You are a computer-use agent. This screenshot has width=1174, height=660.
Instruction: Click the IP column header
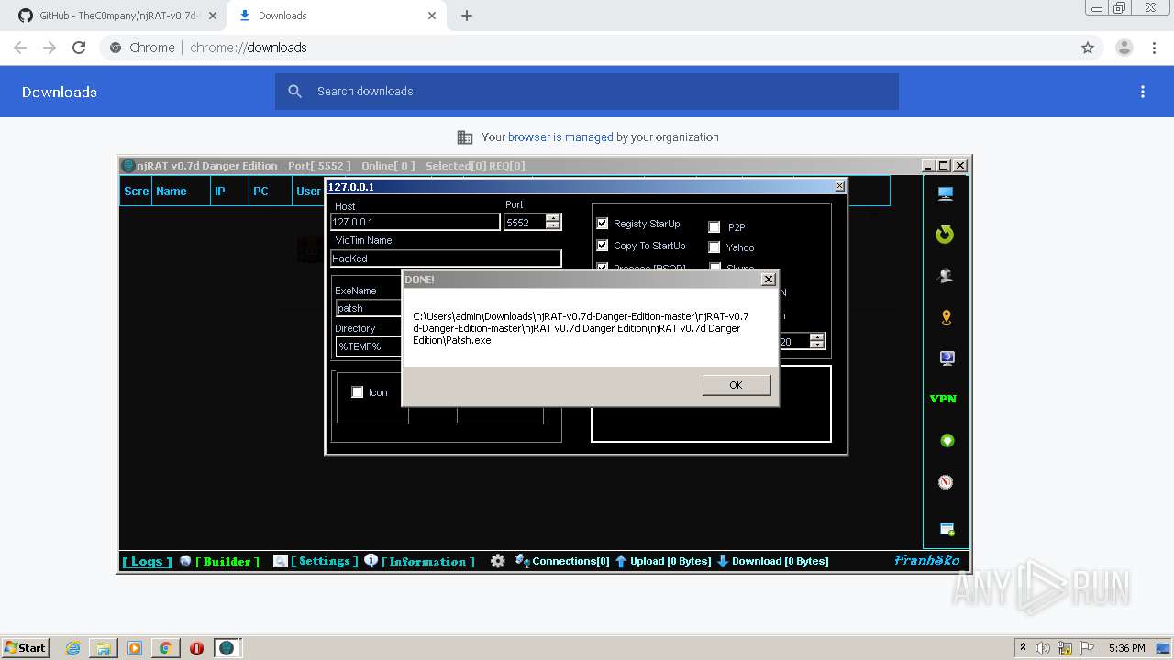point(229,192)
